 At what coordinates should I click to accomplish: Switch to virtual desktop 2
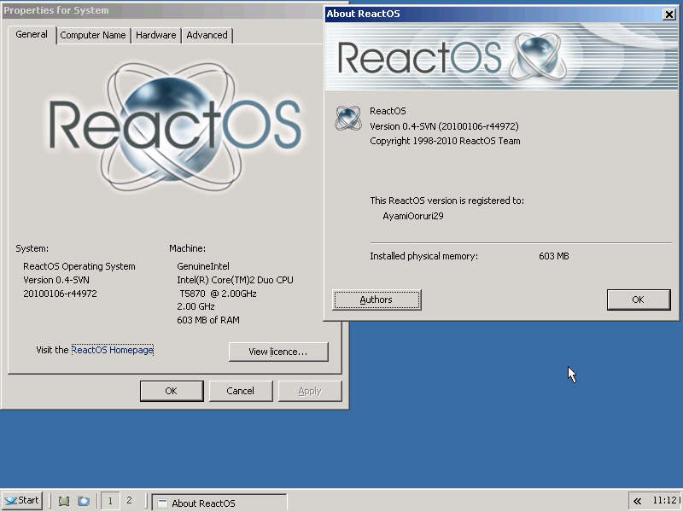pyautogui.click(x=130, y=502)
